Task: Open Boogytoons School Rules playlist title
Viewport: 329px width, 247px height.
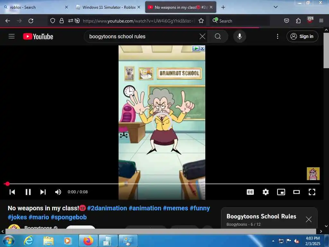Action: click(x=261, y=216)
